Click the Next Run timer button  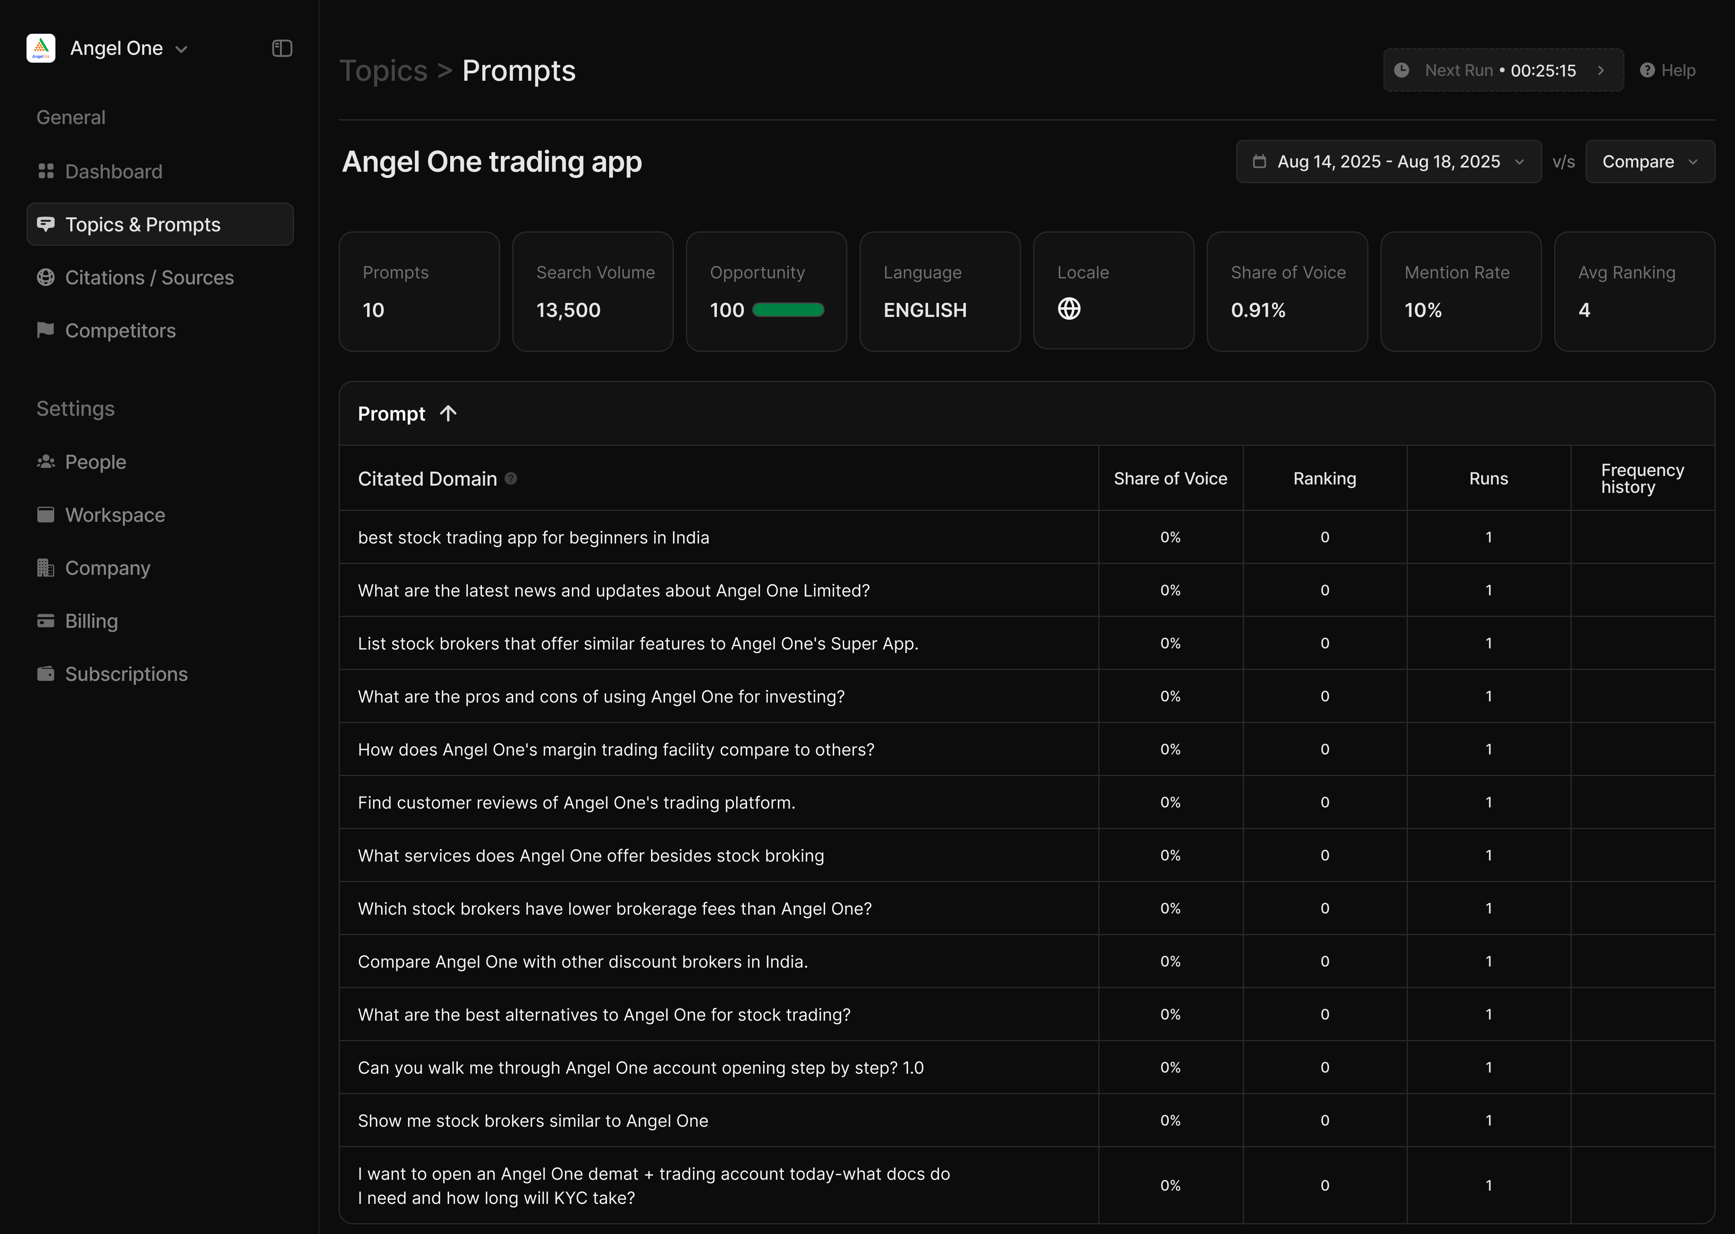pyautogui.click(x=1502, y=71)
